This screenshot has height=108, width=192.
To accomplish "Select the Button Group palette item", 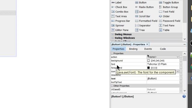I will [168, 7].
